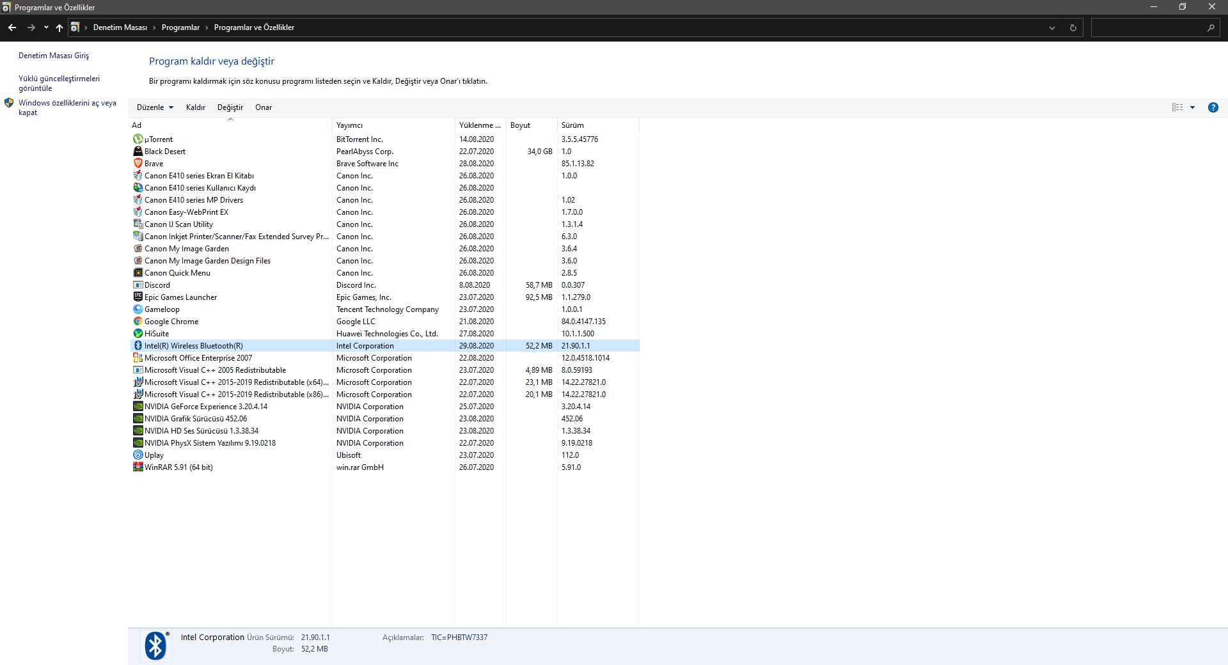This screenshot has height=665, width=1228.
Task: Sort by the Sürüm column header
Action: click(x=598, y=125)
